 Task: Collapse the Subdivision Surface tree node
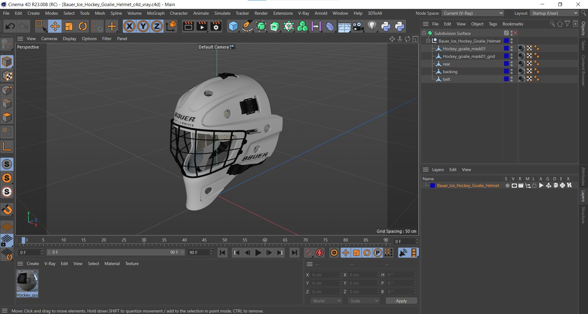click(424, 33)
